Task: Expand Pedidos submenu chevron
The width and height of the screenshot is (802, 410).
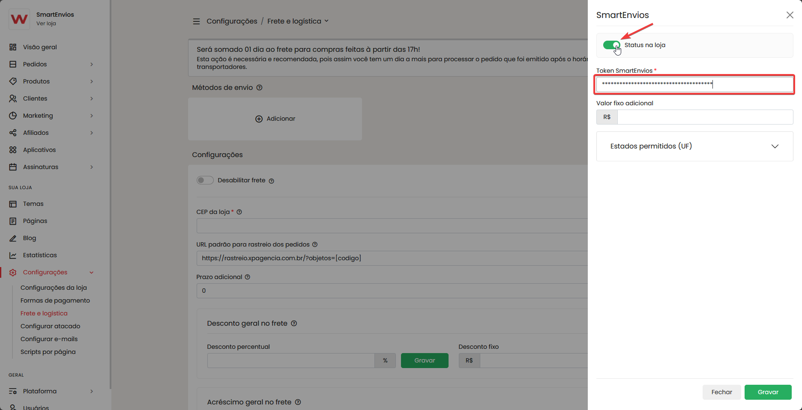Action: click(x=92, y=64)
